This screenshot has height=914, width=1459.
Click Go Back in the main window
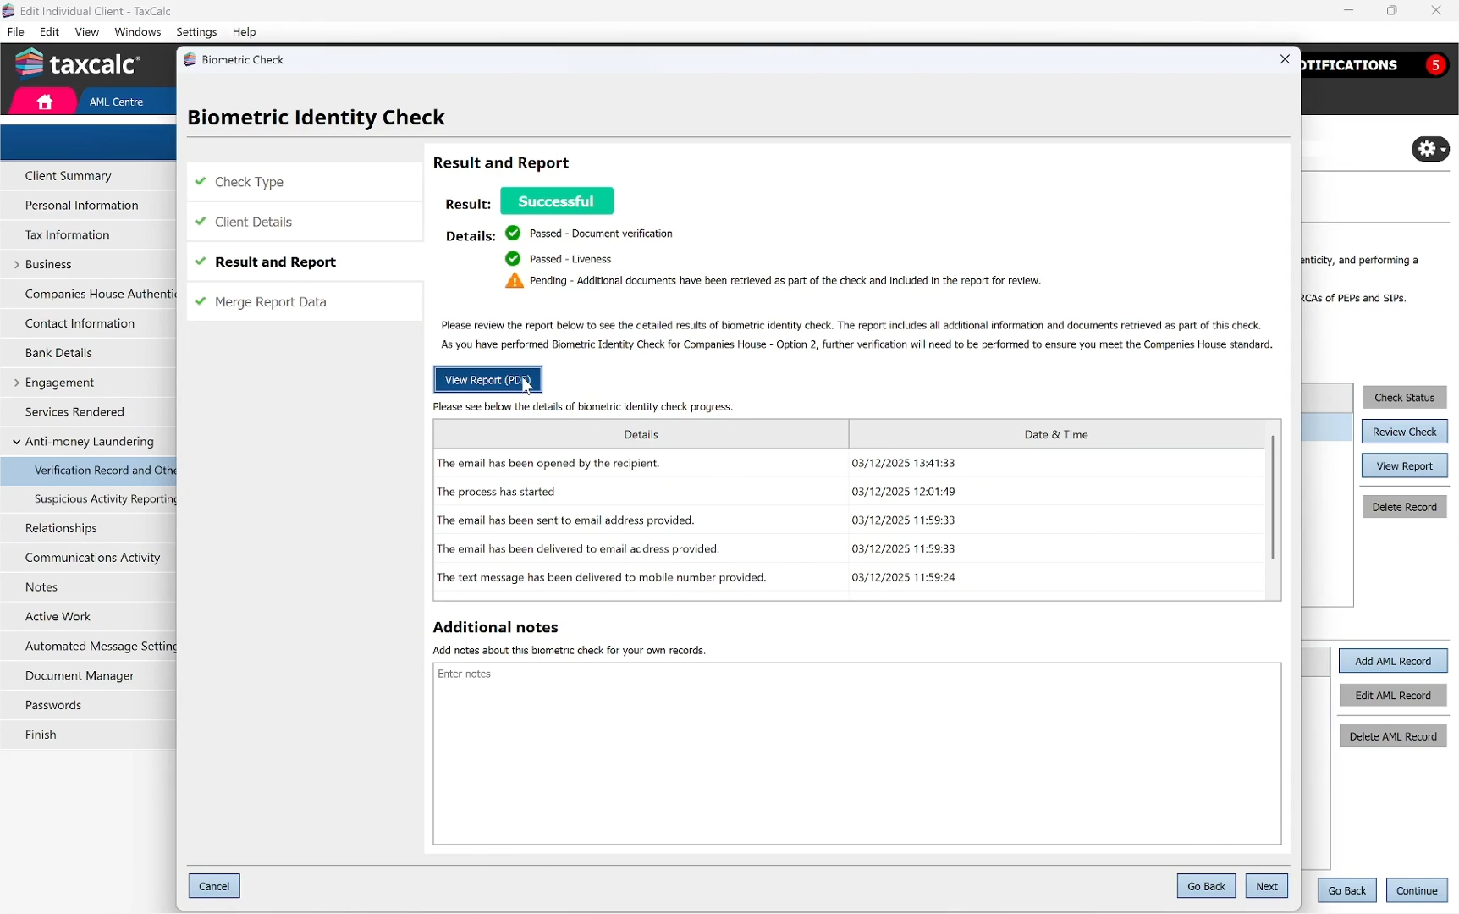1346,890
